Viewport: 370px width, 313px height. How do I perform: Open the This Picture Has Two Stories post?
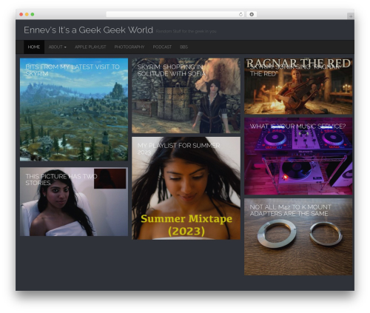[x=74, y=202]
